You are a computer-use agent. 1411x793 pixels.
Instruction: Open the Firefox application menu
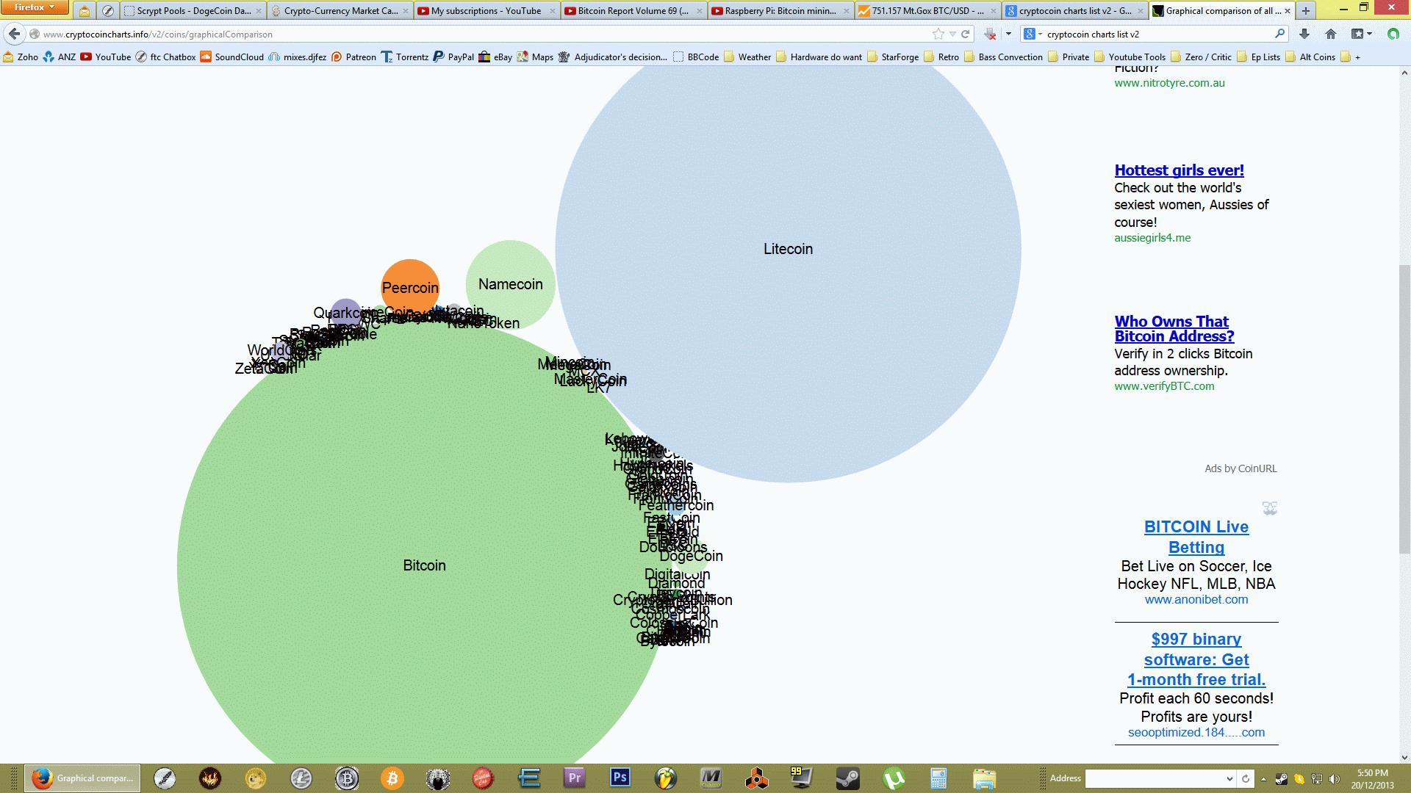(x=35, y=7)
